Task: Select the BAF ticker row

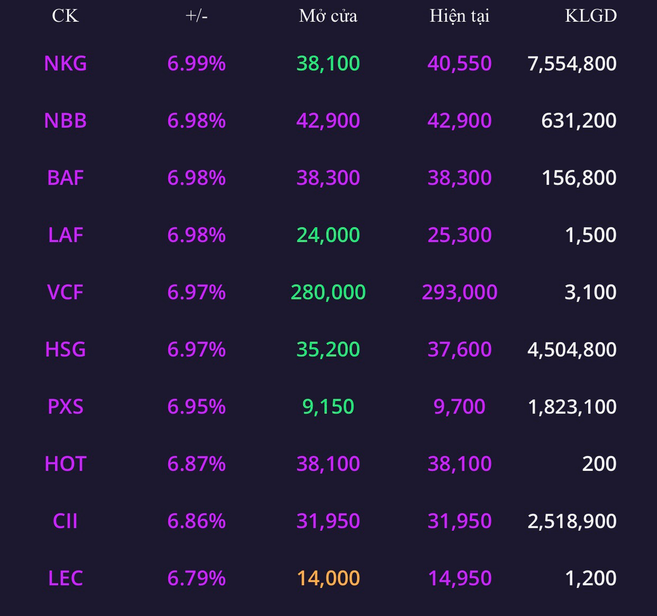Action: coord(65,178)
